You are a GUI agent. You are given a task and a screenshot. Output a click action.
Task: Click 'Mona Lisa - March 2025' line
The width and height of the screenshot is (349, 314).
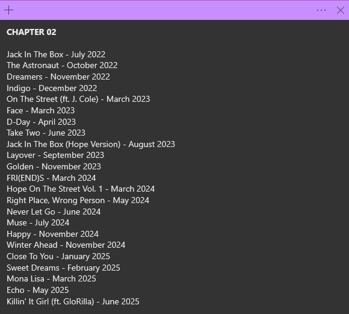point(51,279)
